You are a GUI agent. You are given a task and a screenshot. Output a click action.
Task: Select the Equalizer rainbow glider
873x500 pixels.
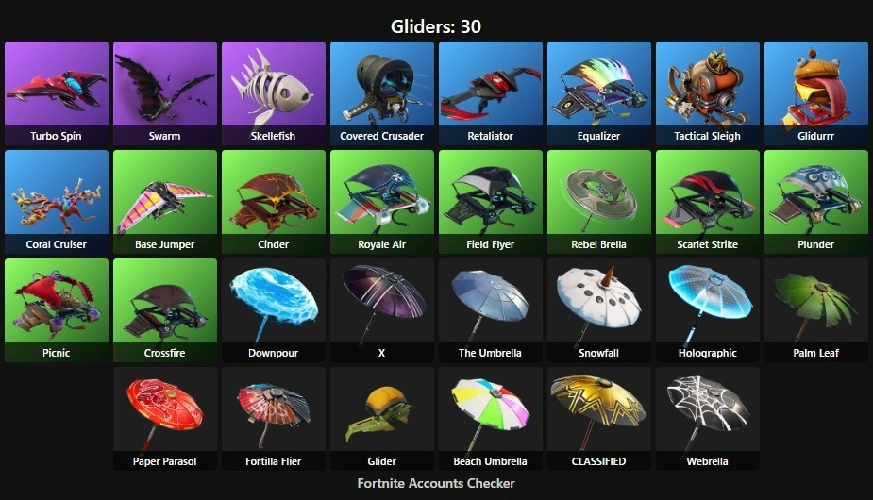pyautogui.click(x=599, y=93)
